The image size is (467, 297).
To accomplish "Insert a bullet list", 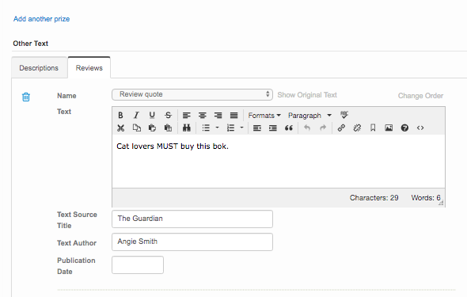I will click(206, 128).
